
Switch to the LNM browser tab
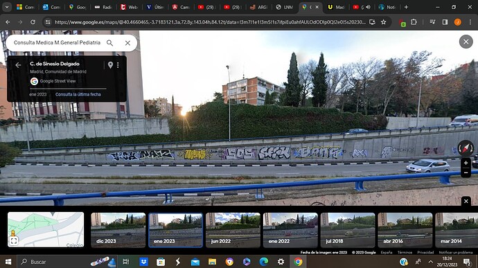point(285,7)
